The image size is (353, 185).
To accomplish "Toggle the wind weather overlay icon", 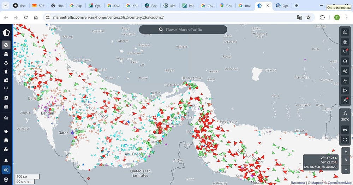I will point(345,71).
